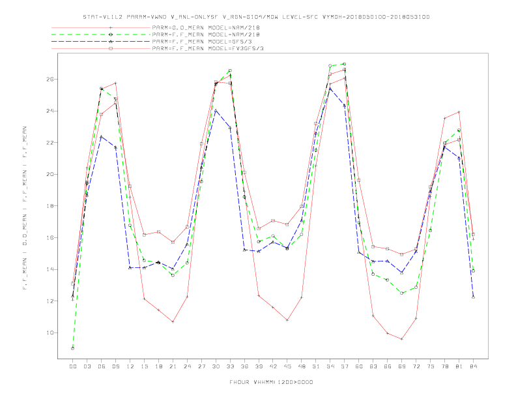
Task: Click y-axis tick label 14
Action: tap(50, 269)
